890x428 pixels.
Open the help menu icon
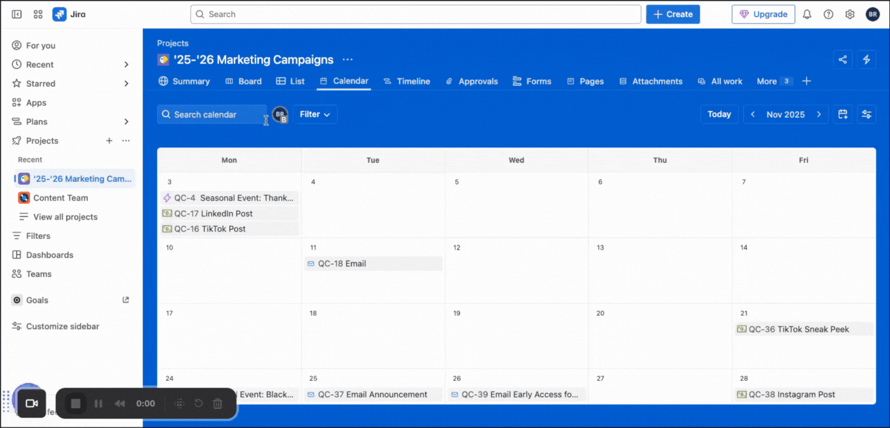(x=828, y=14)
